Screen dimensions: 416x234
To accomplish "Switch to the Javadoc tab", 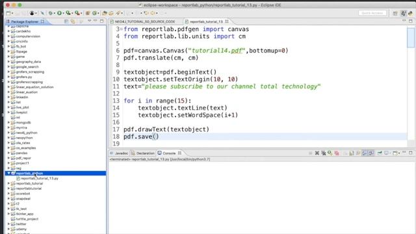I will tap(119, 153).
